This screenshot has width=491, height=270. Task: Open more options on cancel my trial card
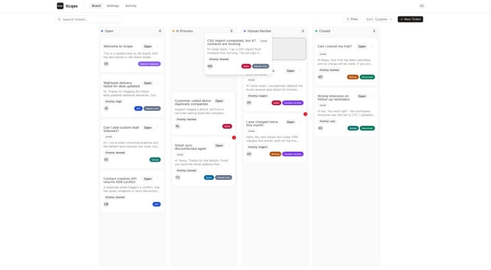point(372,46)
